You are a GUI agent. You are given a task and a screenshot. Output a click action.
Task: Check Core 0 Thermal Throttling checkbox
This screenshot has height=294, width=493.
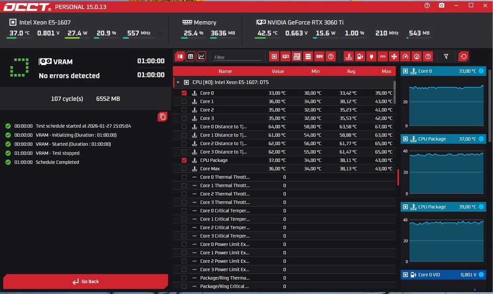(x=184, y=177)
